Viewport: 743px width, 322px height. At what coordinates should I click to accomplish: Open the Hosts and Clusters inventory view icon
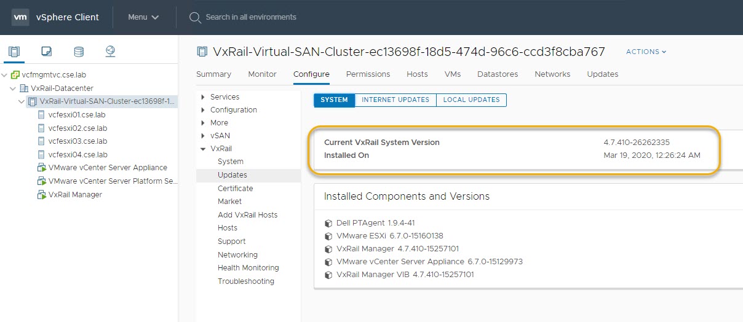pyautogui.click(x=14, y=52)
